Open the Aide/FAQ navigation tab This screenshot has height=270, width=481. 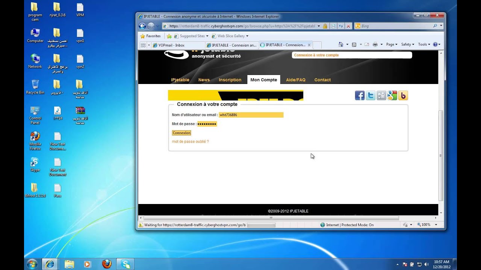(296, 80)
